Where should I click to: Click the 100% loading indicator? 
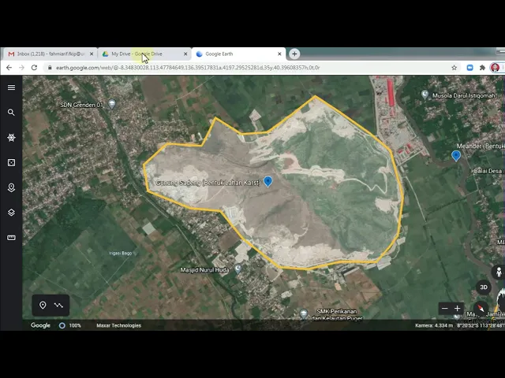pos(70,325)
